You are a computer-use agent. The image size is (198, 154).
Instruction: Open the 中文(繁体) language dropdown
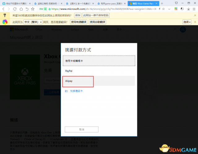tap(33, 22)
